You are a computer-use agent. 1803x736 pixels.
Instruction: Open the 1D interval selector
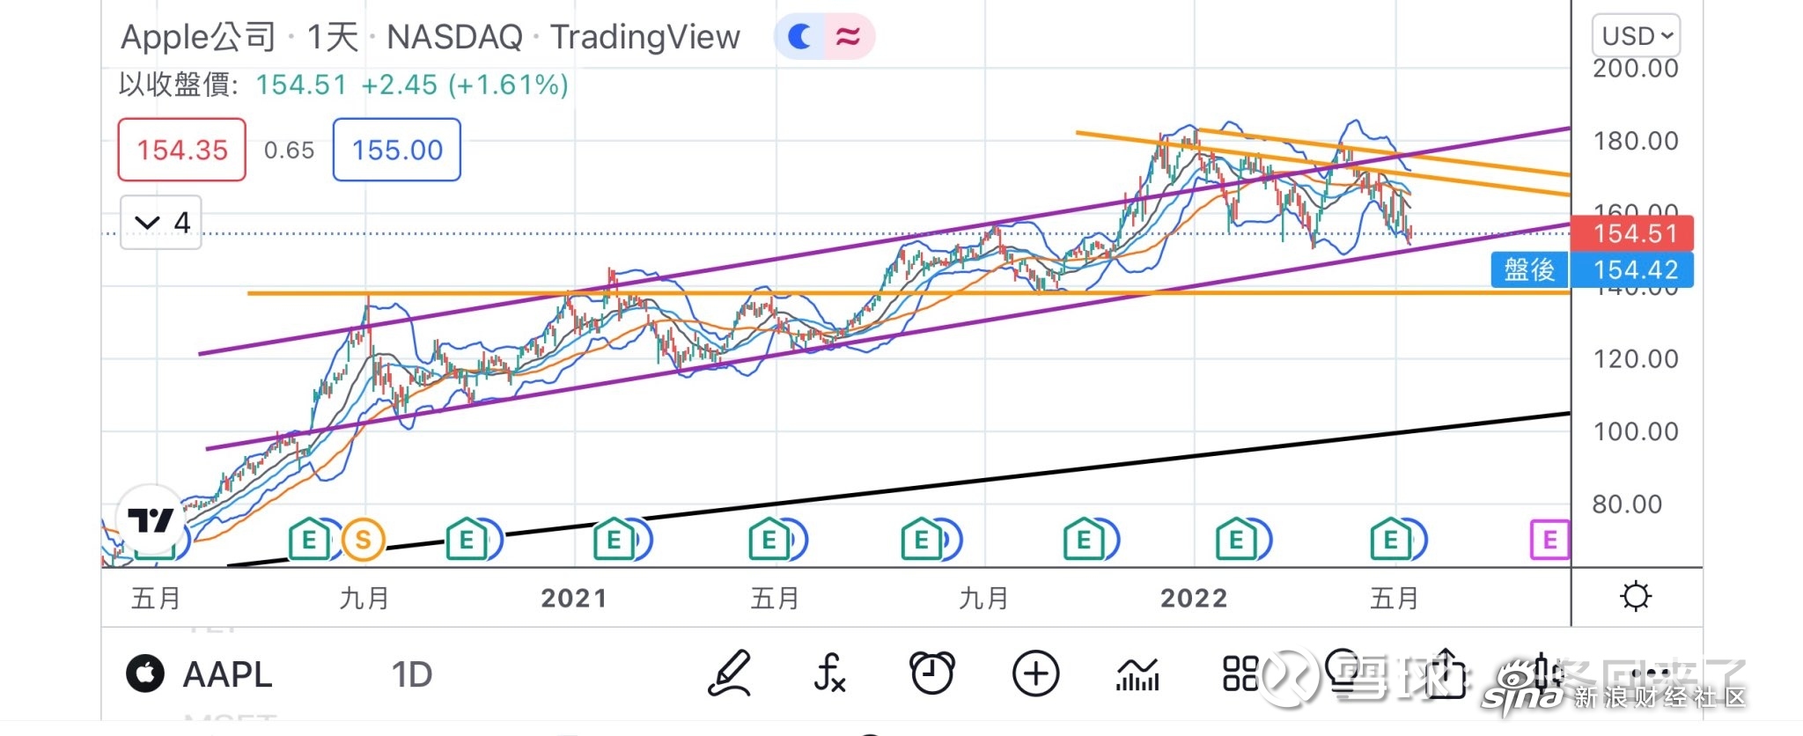[412, 674]
